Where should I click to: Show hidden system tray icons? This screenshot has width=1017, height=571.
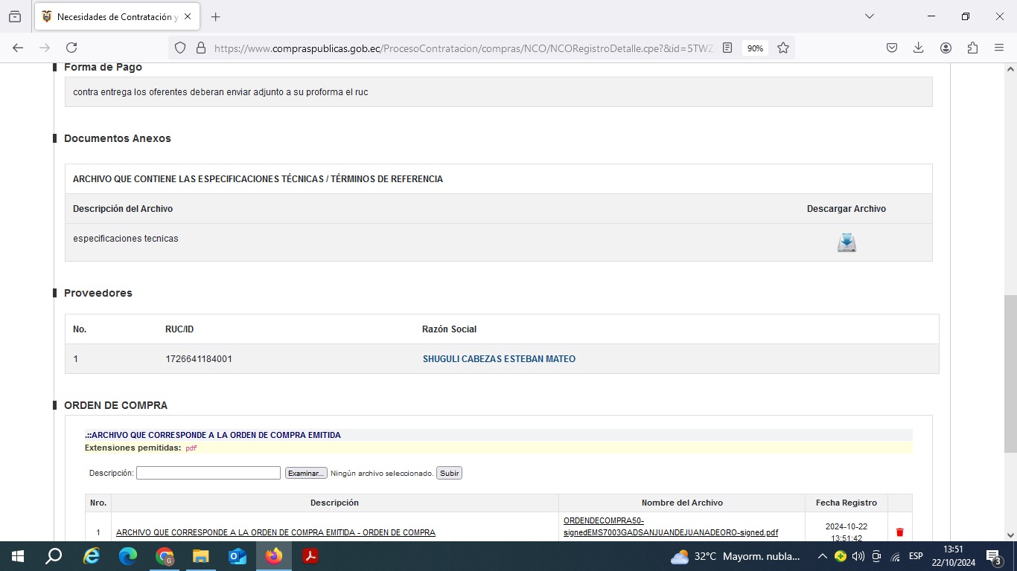pyautogui.click(x=822, y=556)
